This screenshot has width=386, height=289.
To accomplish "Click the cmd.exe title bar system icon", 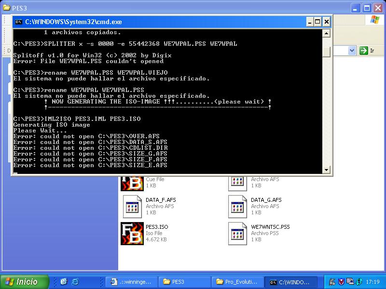I will coord(19,22).
